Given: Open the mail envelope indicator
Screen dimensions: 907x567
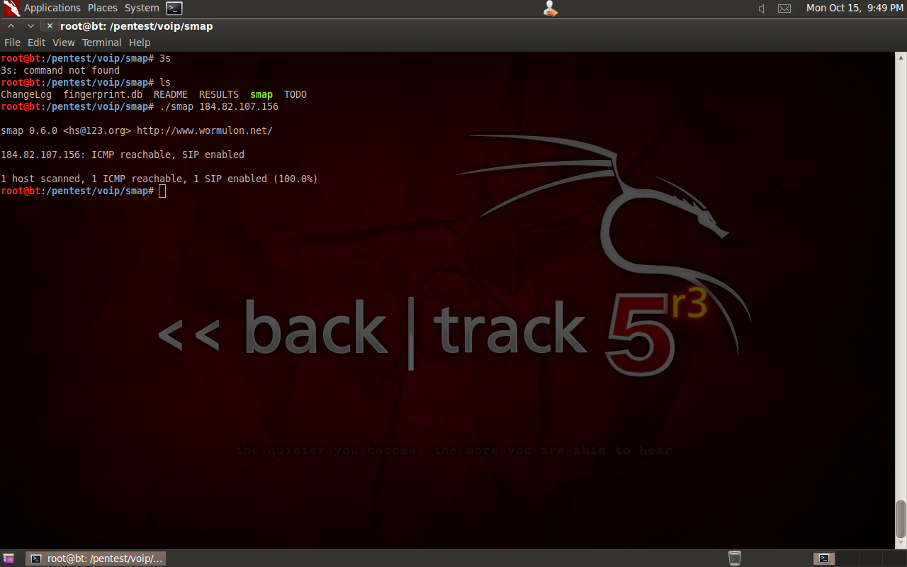Looking at the screenshot, I should [784, 9].
